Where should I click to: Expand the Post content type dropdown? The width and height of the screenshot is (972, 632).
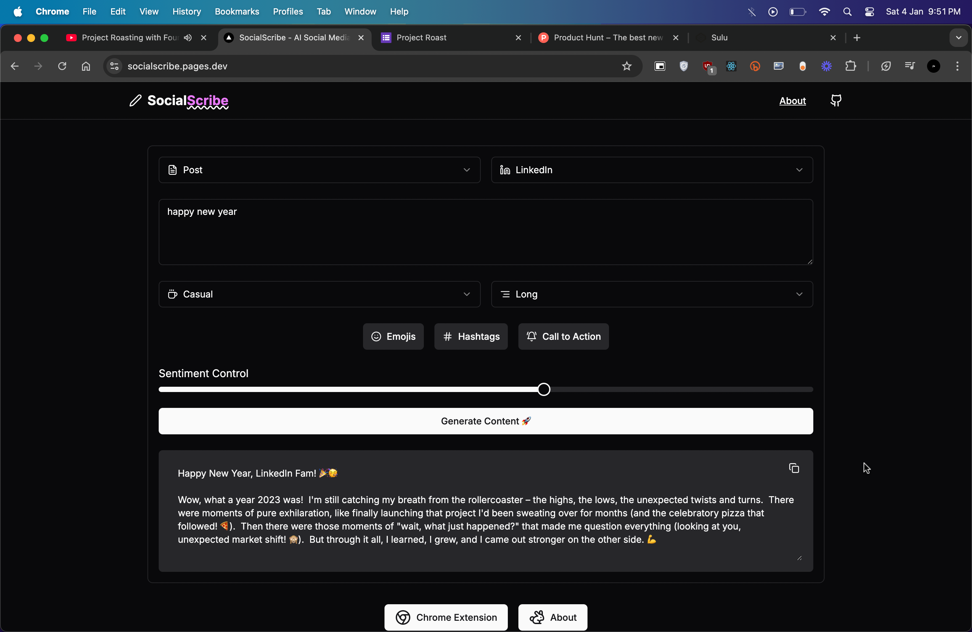pyautogui.click(x=319, y=170)
